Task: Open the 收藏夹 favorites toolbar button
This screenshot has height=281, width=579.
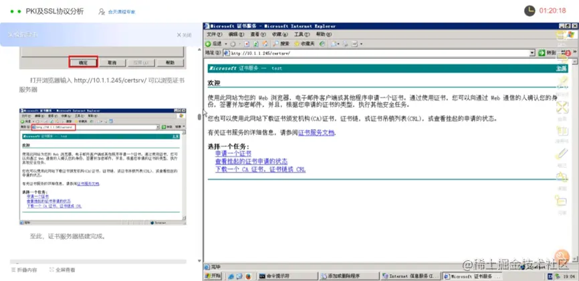Action: click(x=304, y=43)
